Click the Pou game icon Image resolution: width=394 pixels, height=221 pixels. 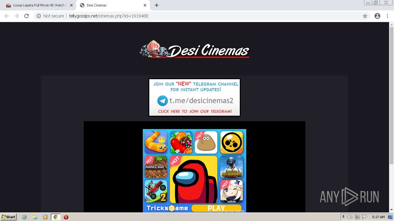tap(206, 142)
